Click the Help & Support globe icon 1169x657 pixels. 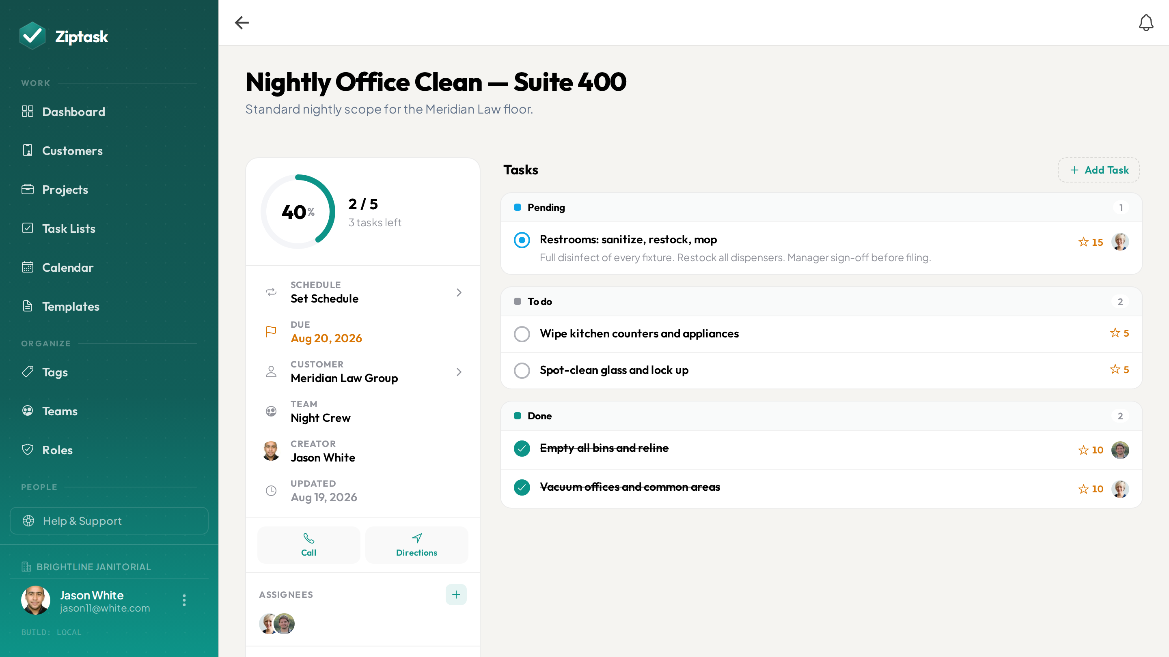(28, 520)
